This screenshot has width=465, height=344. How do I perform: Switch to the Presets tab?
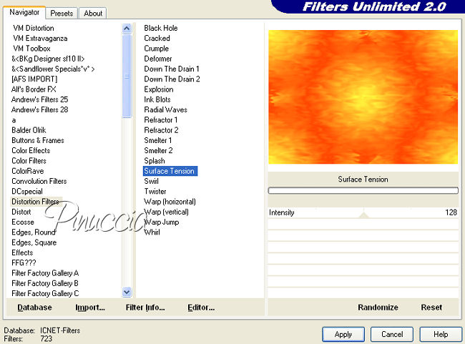(x=62, y=14)
